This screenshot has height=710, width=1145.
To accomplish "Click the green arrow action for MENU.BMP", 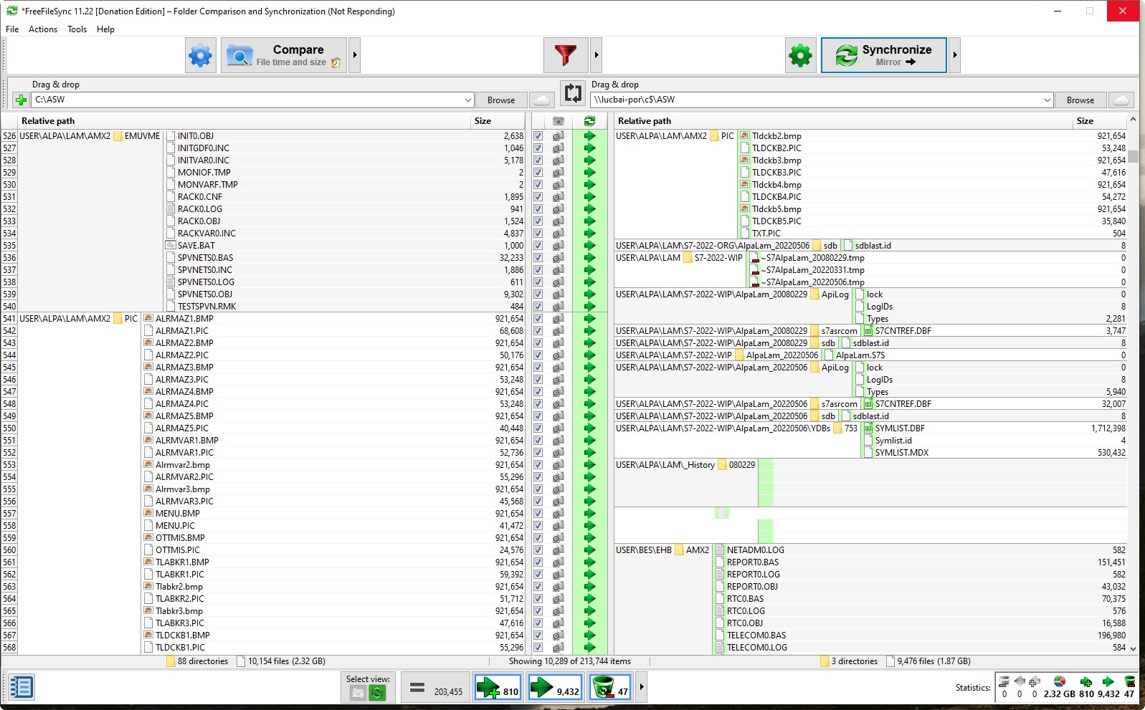I will pyautogui.click(x=589, y=514).
